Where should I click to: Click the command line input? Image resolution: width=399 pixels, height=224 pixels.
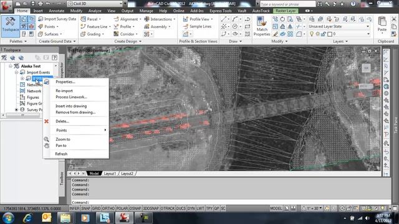pos(231,202)
